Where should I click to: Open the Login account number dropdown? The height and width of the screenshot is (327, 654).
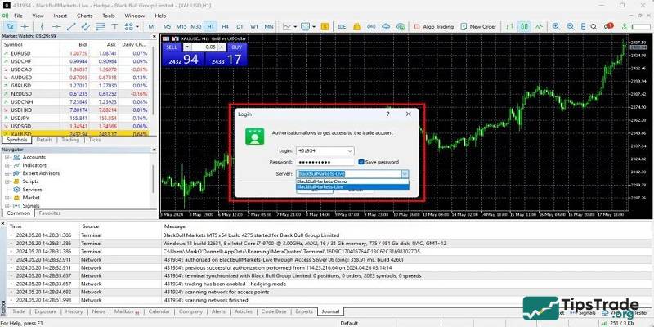[x=350, y=151]
